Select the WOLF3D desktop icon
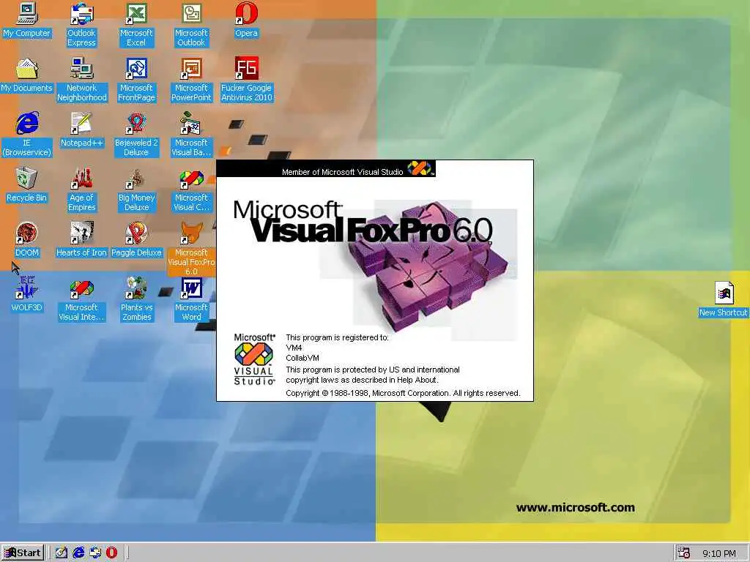 coord(26,295)
